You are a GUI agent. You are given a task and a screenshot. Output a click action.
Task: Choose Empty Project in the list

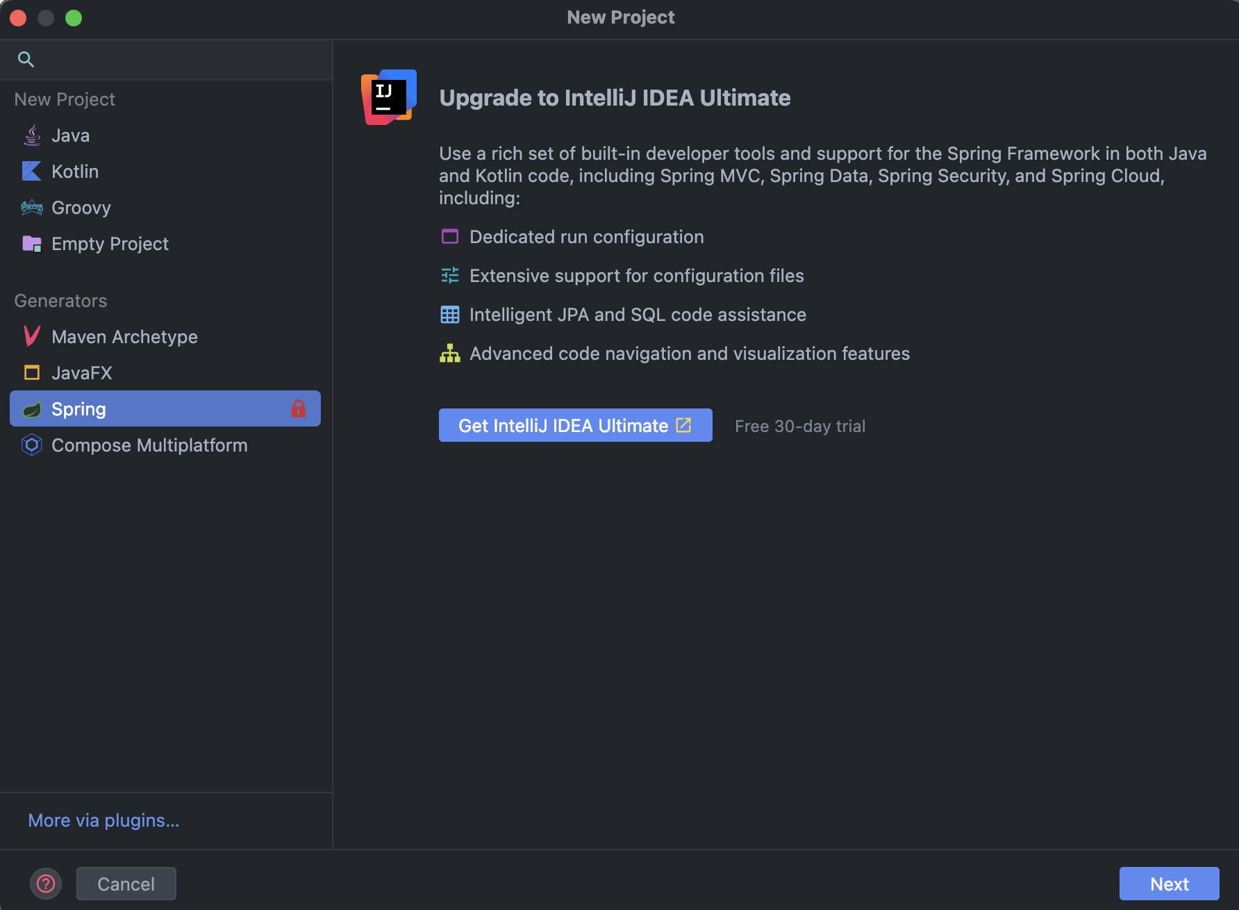165,244
